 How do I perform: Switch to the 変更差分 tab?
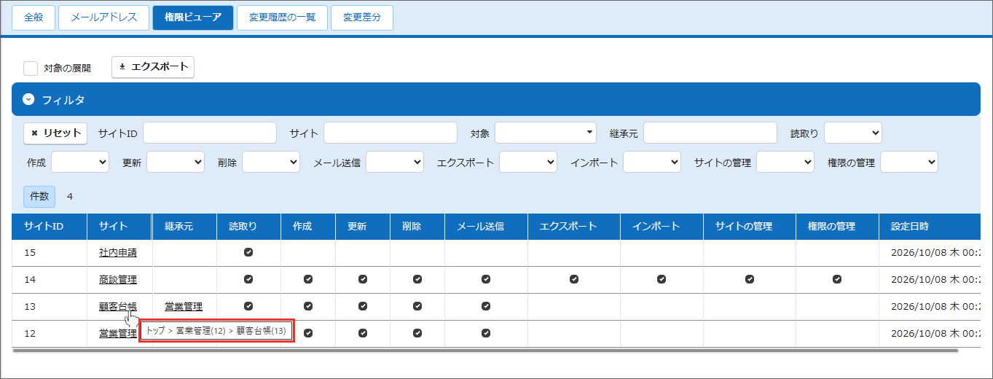tap(362, 17)
